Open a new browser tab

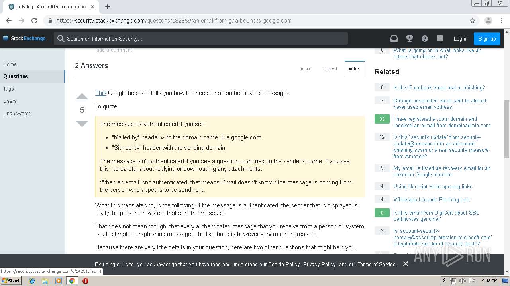coord(107,7)
